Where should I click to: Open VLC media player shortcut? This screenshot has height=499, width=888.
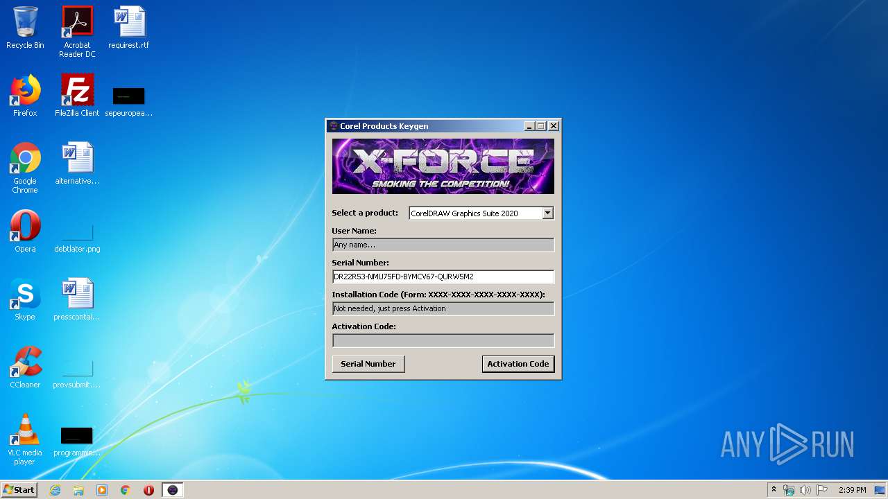click(x=25, y=439)
